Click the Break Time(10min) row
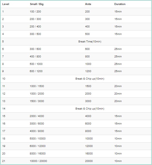The width and height of the screenshot is (152, 165). coord(76,42)
